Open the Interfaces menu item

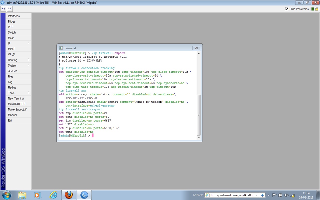pos(14,16)
